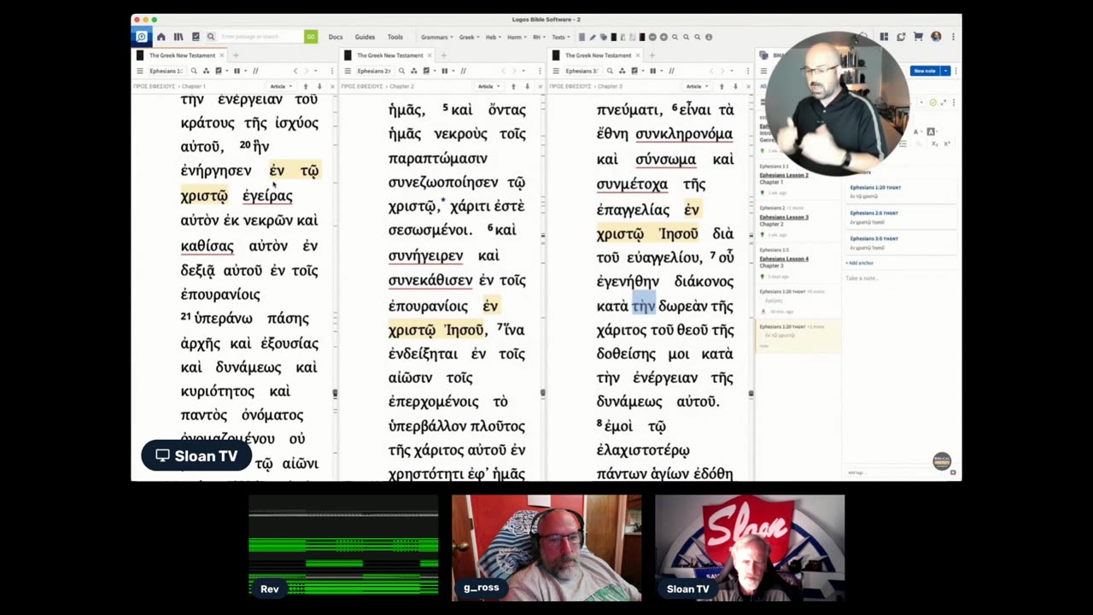Click the 'Ephesians 3:6 THGNT' anchor
The image size is (1093, 615).
coord(874,238)
